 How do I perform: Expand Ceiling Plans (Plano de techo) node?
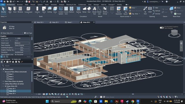(3, 84)
